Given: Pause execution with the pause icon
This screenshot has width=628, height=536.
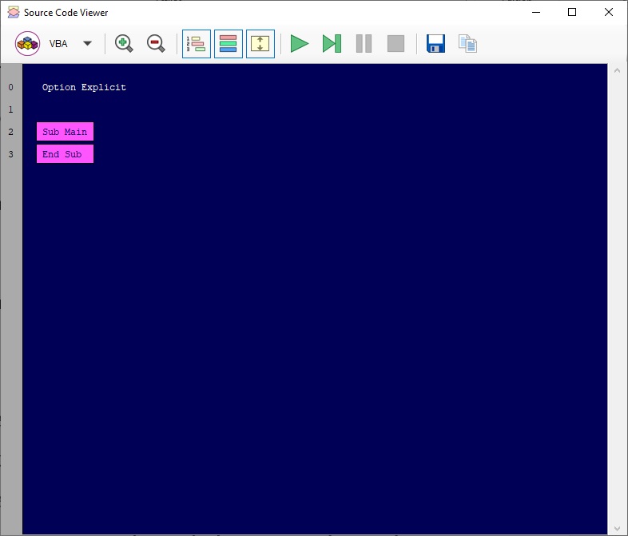Looking at the screenshot, I should pos(364,44).
